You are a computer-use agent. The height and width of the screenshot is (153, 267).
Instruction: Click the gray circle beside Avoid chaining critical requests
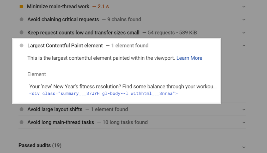pyautogui.click(x=22, y=19)
